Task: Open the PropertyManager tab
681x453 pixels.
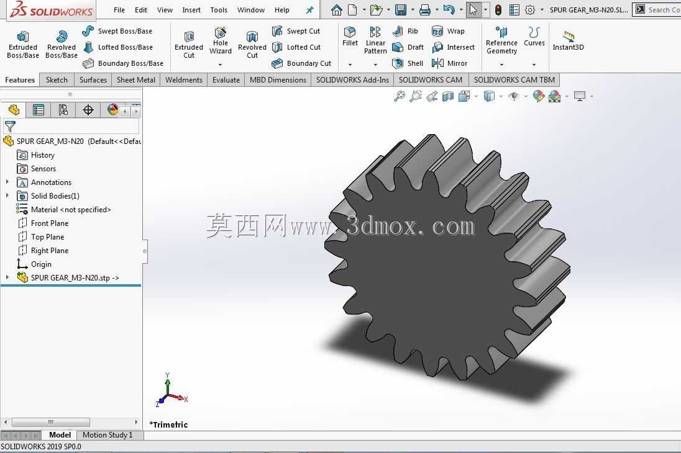Action: [x=39, y=110]
